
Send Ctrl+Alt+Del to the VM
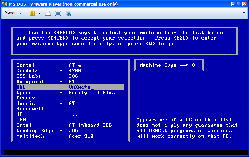(x=48, y=13)
